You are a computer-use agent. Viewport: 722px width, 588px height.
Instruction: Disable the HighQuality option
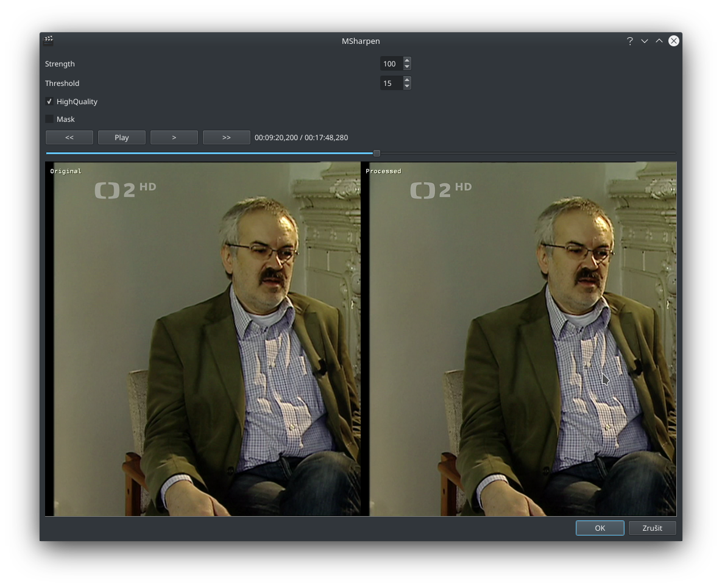(49, 101)
